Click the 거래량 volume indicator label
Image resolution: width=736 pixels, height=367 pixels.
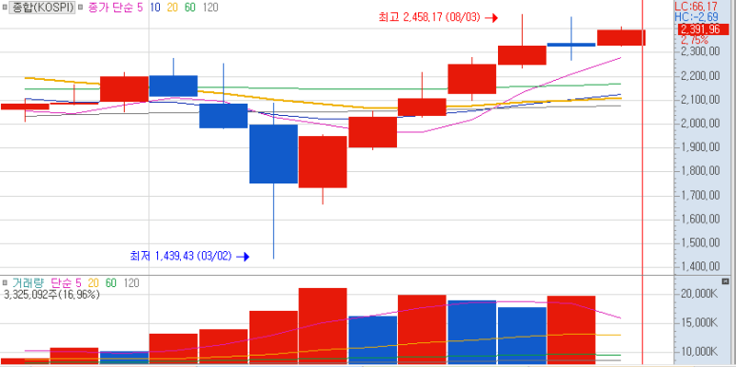pos(28,282)
